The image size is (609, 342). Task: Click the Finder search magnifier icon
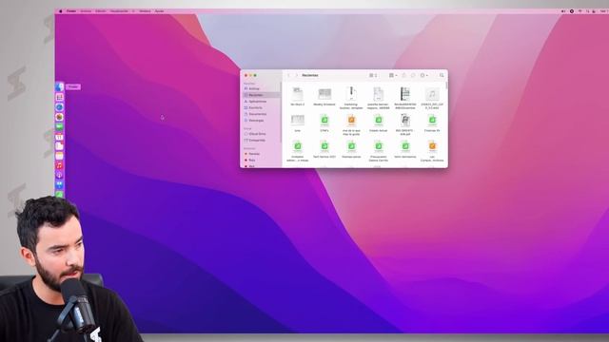pos(442,75)
